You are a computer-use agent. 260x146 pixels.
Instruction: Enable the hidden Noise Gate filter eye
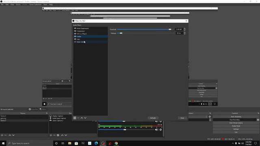click(75, 42)
